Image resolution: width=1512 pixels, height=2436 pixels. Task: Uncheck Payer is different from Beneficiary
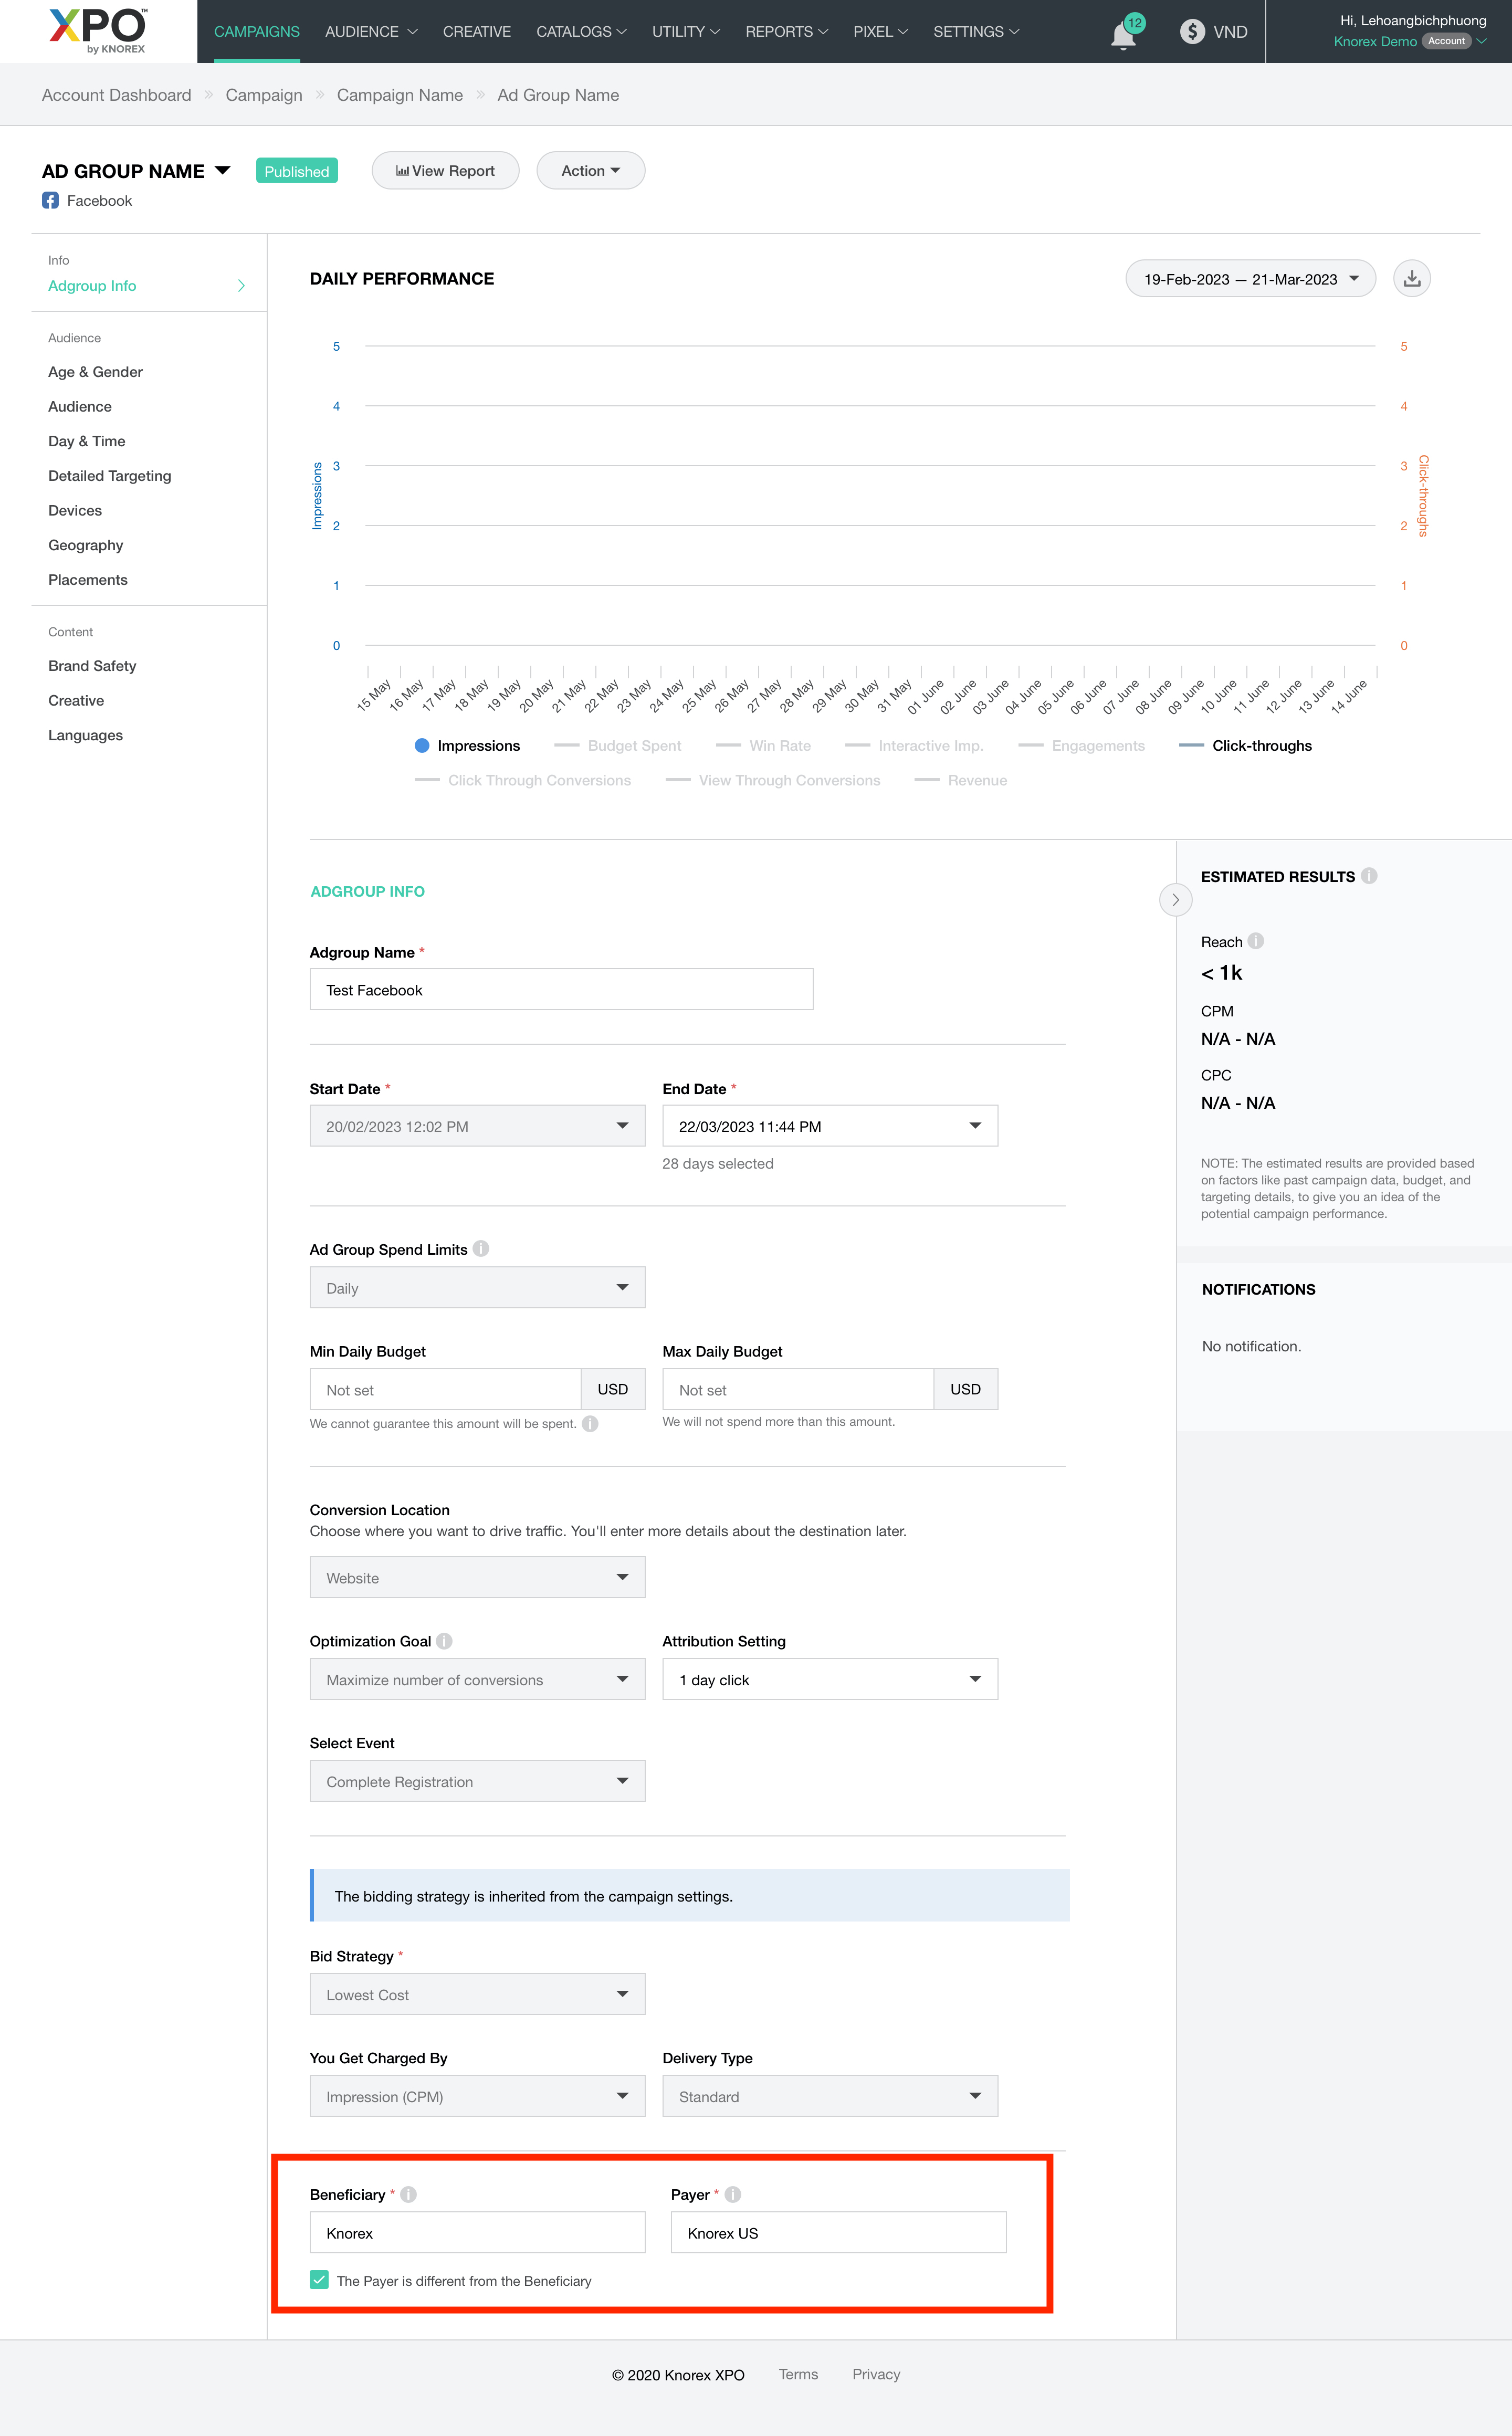[319, 2280]
